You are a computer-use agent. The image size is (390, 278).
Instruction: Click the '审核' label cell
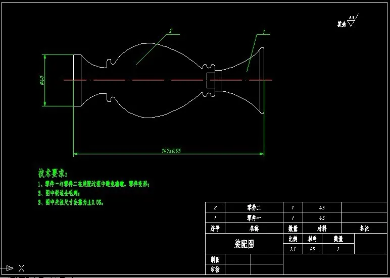pos(215,269)
